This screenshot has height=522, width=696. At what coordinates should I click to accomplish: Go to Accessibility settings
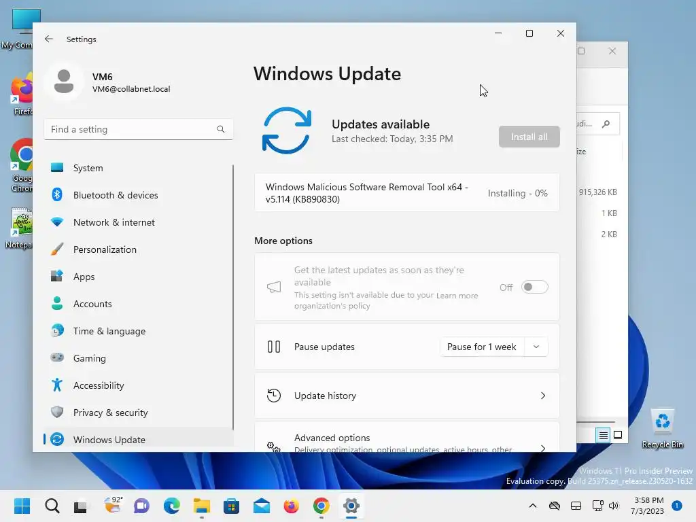click(x=139, y=385)
